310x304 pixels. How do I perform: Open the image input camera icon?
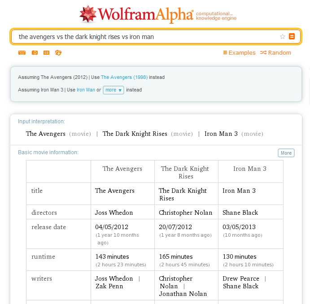(x=35, y=52)
